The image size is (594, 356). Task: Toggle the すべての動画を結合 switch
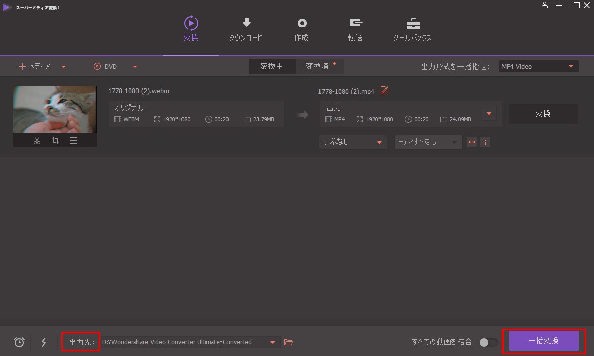pos(488,342)
